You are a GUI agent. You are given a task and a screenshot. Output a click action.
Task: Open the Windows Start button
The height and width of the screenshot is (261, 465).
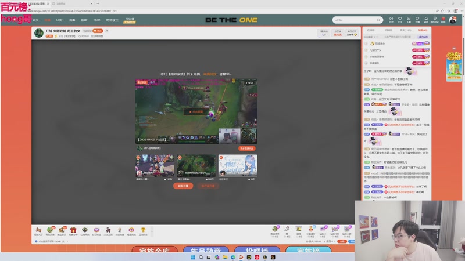point(193,257)
